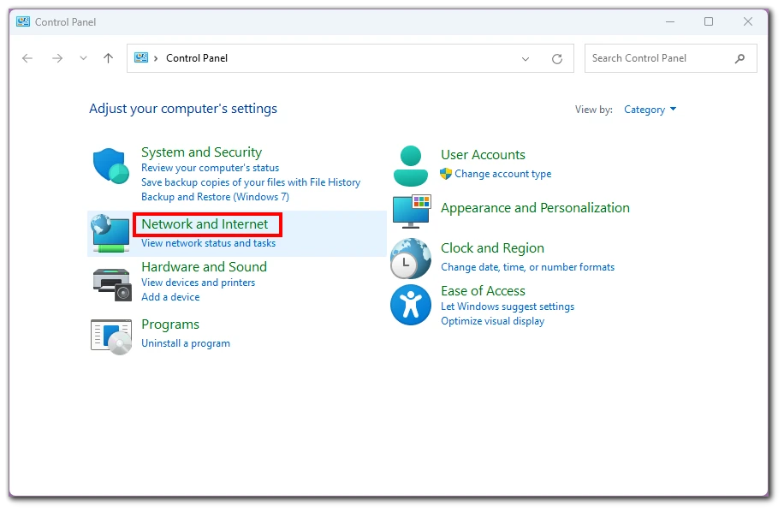784x512 pixels.
Task: Click Let Windows suggest settings
Action: pyautogui.click(x=508, y=307)
